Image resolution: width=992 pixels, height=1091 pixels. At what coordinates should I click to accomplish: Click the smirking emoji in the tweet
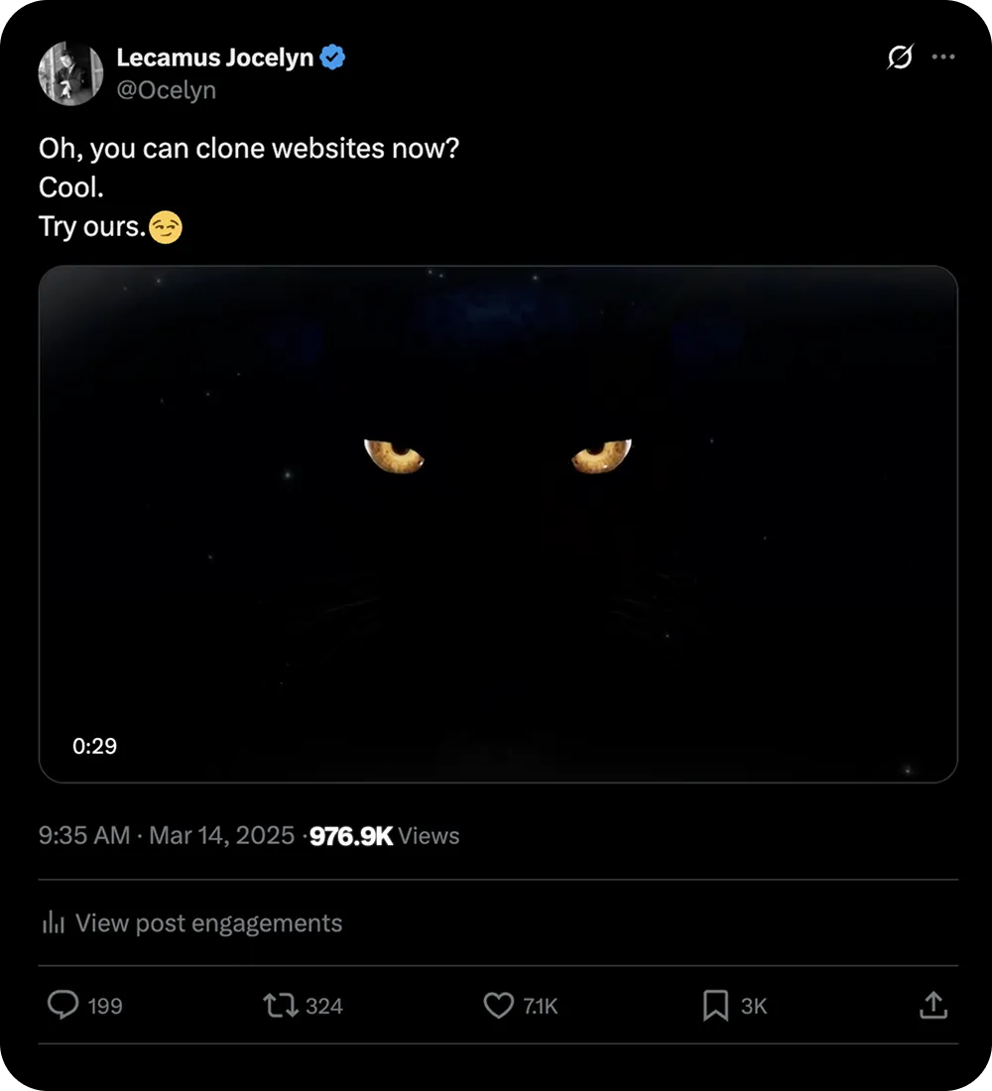(x=166, y=228)
